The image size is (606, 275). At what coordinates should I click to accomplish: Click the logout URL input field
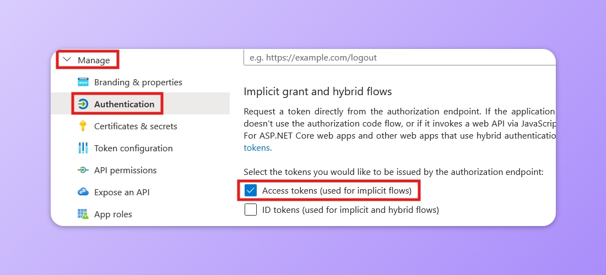(x=399, y=57)
